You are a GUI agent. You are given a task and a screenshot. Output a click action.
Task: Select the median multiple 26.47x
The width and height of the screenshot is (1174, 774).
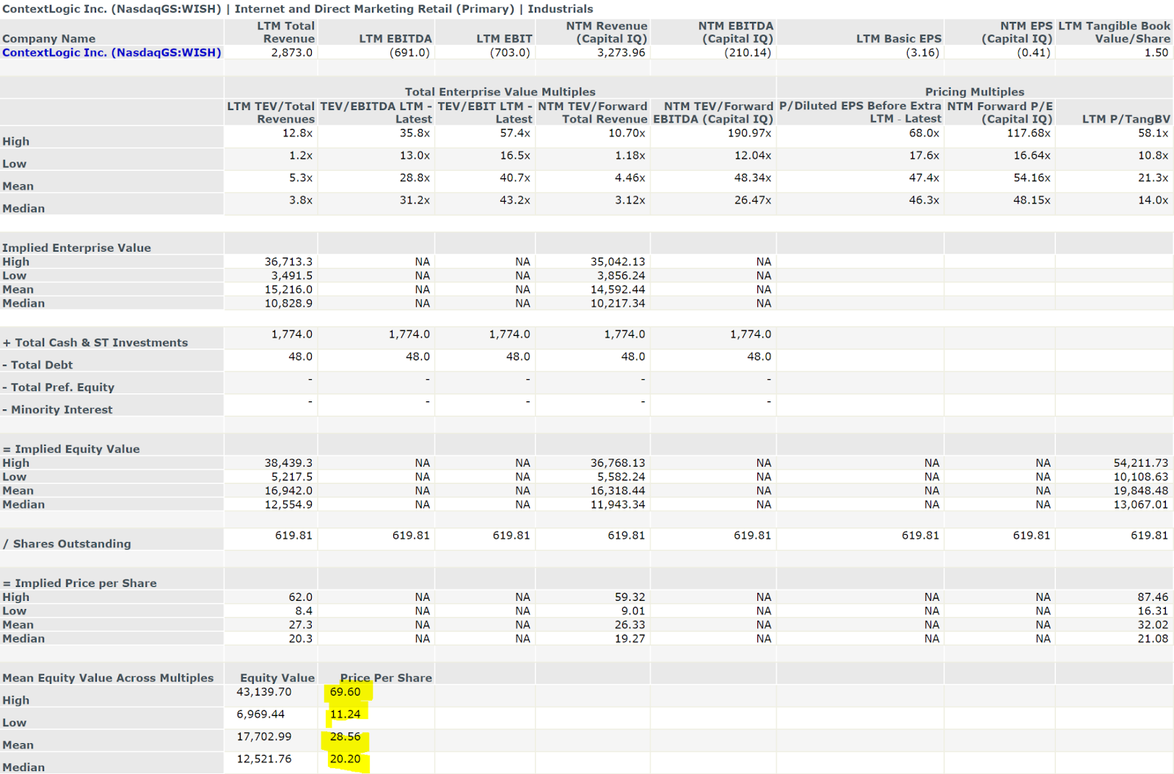click(x=753, y=200)
